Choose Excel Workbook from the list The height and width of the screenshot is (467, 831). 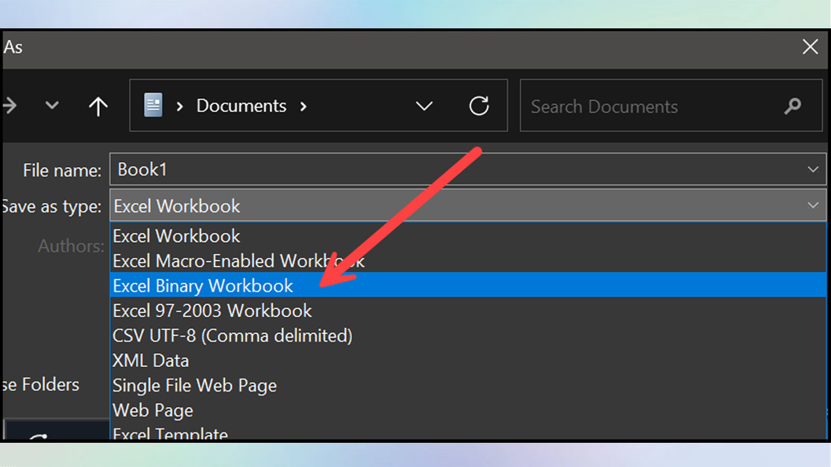click(x=468, y=236)
